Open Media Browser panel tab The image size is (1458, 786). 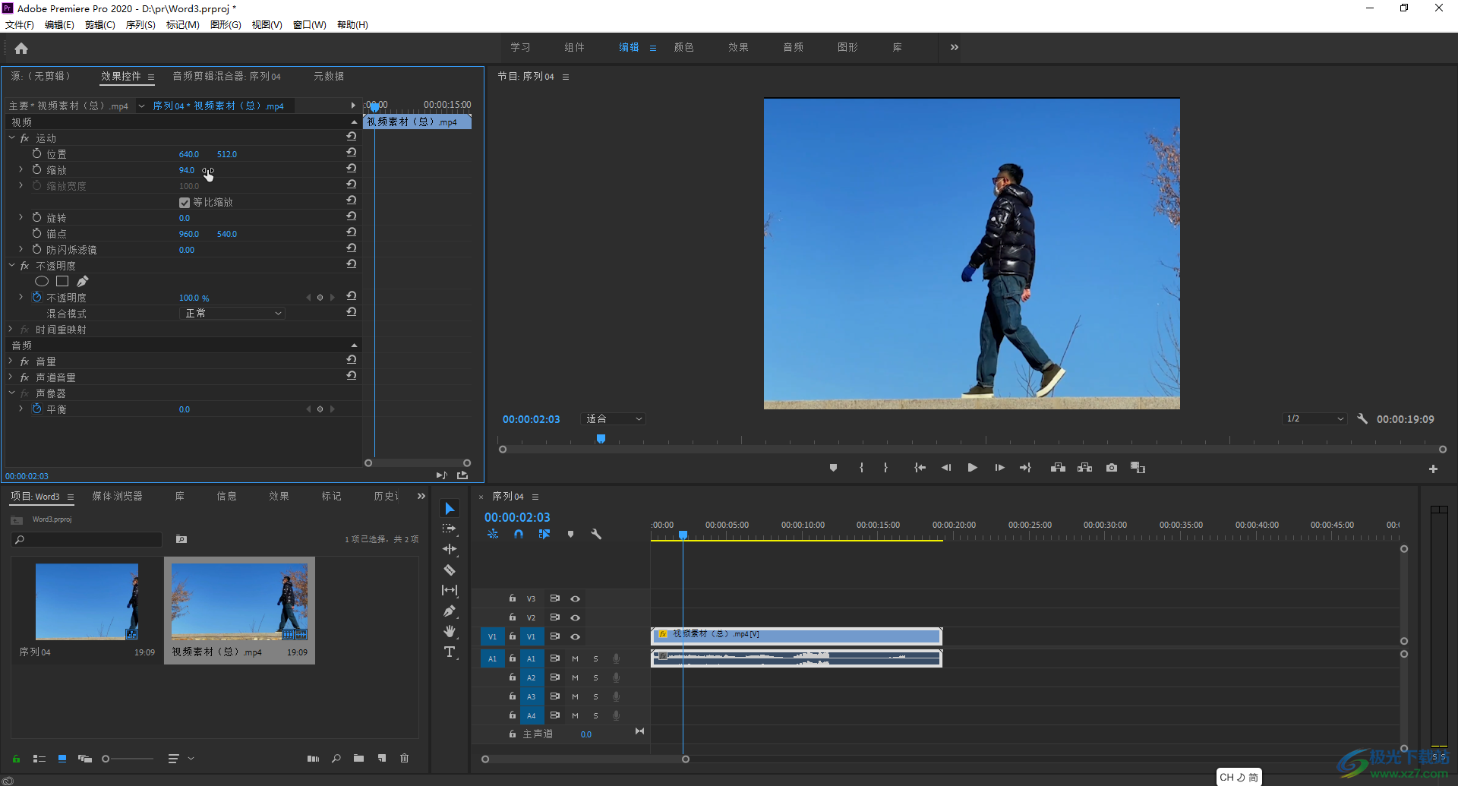coord(117,496)
